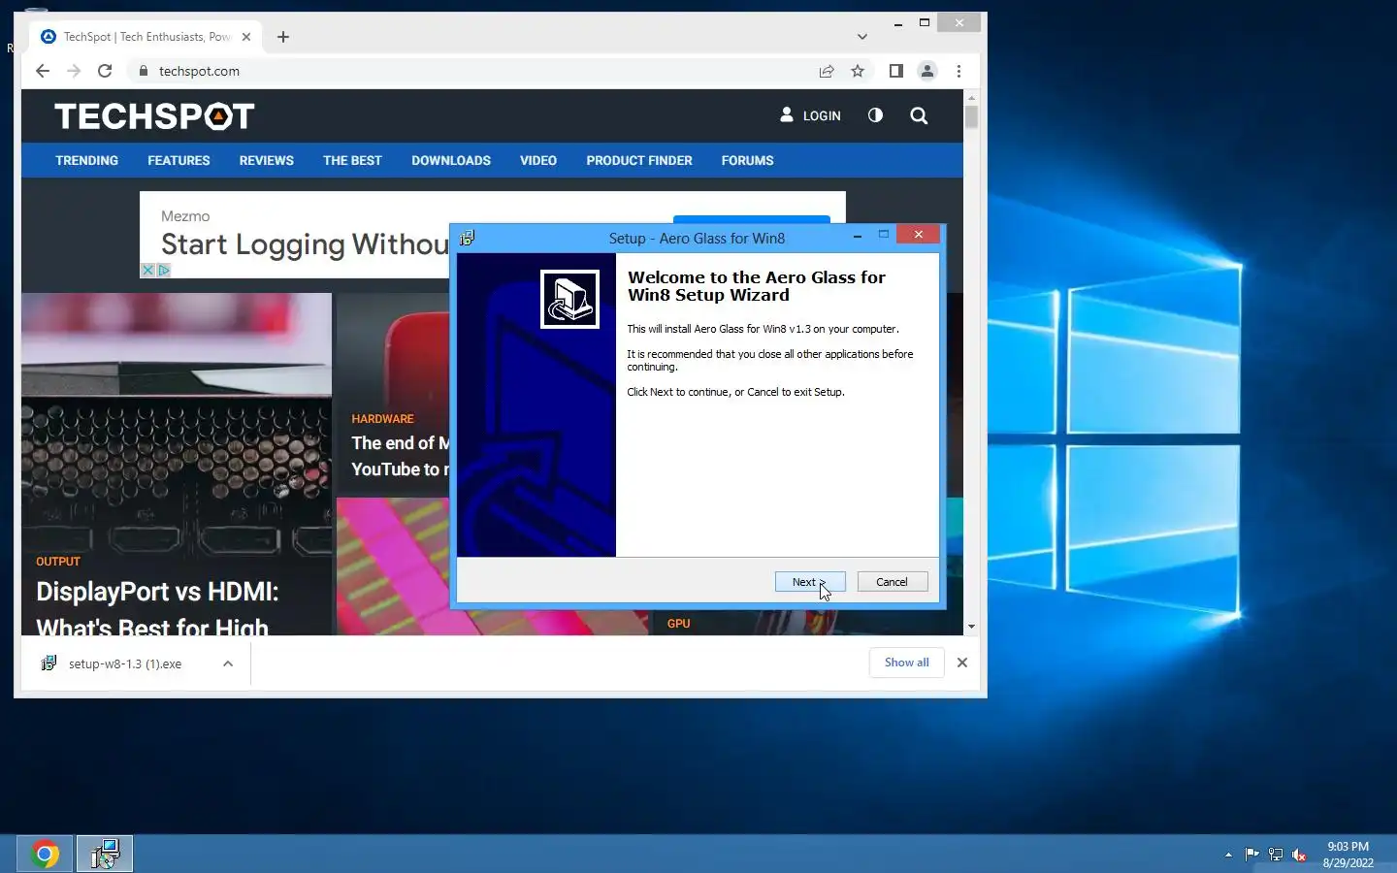
Task: Expand download item options chevron
Action: (x=228, y=663)
